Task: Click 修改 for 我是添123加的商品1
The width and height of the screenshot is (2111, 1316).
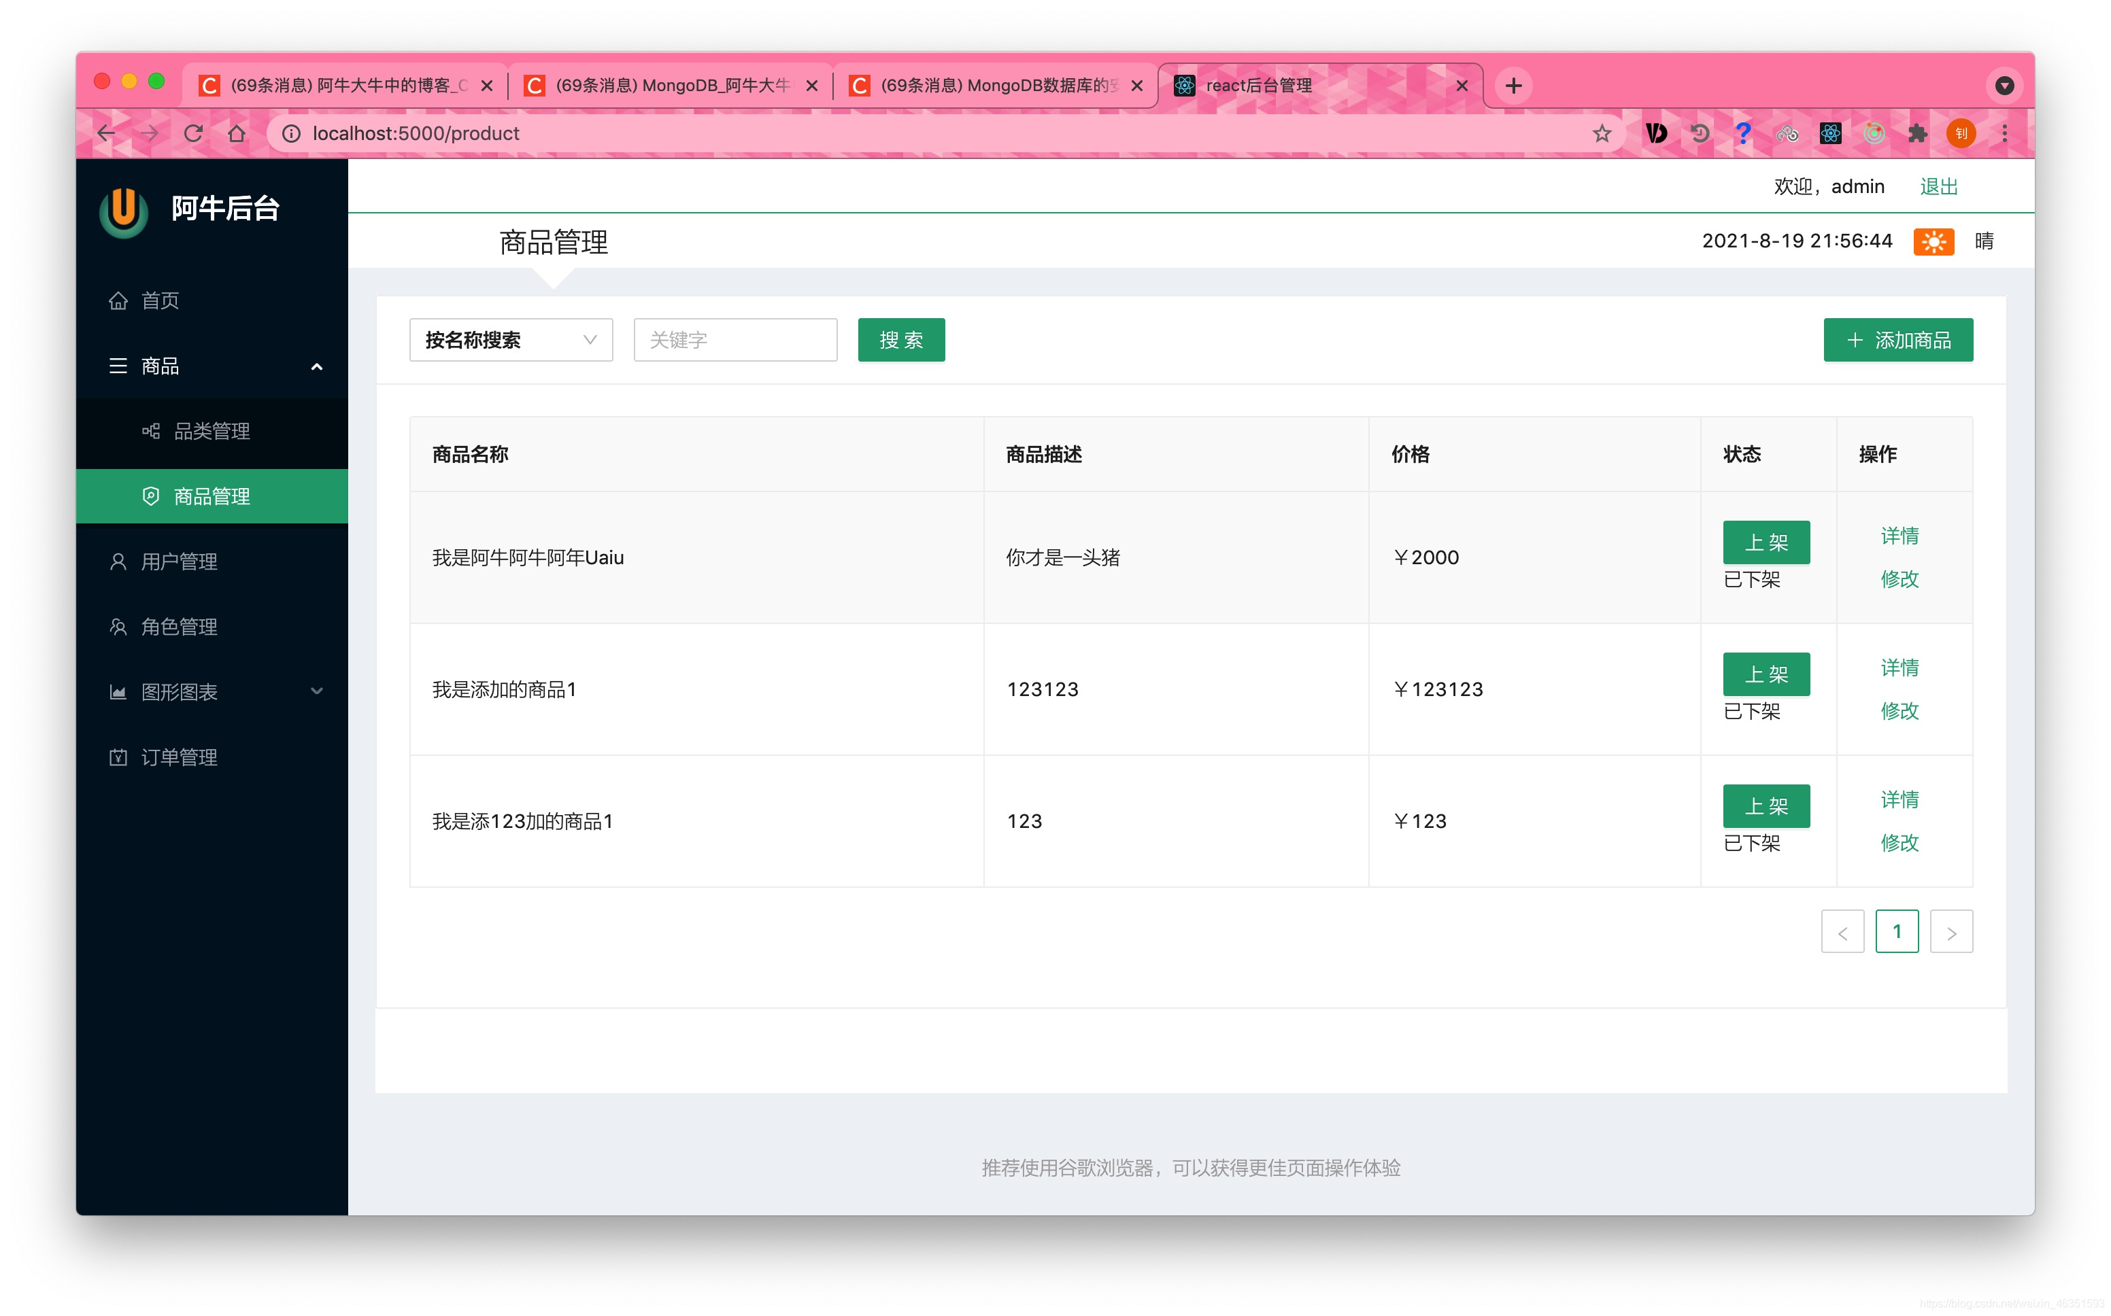Action: (1899, 842)
